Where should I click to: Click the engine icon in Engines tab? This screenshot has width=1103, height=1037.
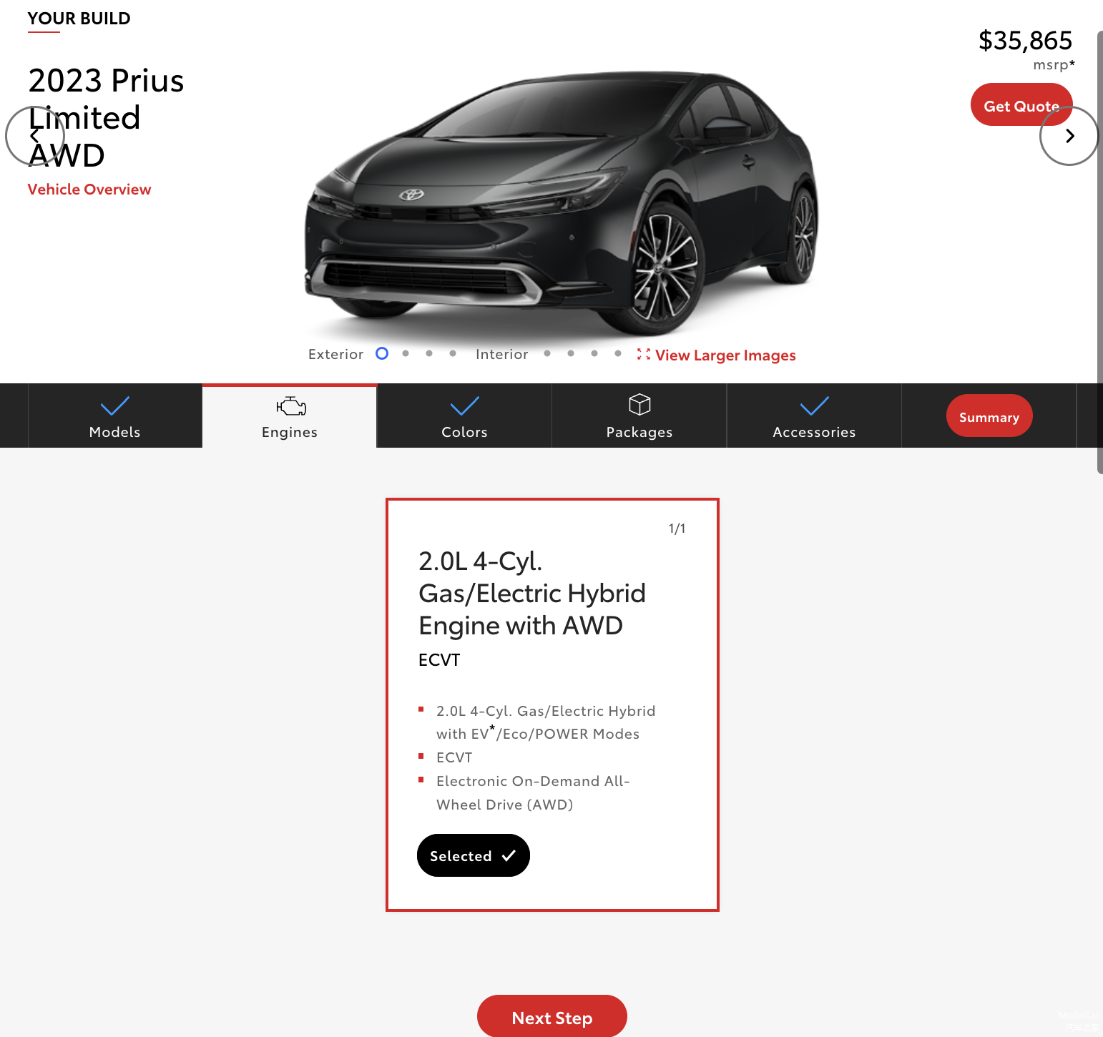point(291,406)
